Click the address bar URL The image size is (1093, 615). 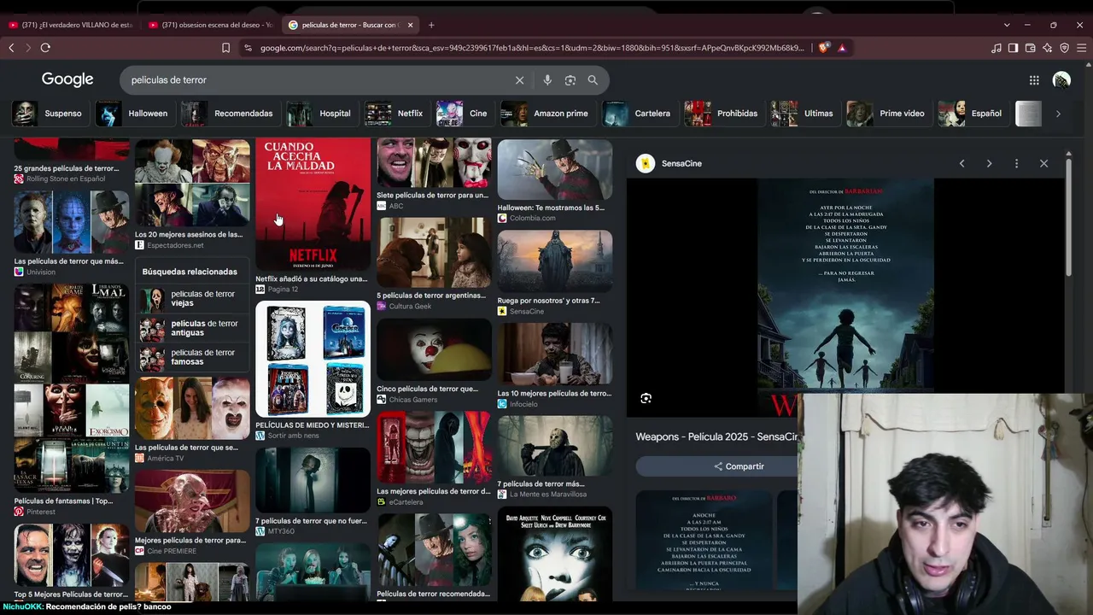pyautogui.click(x=532, y=48)
